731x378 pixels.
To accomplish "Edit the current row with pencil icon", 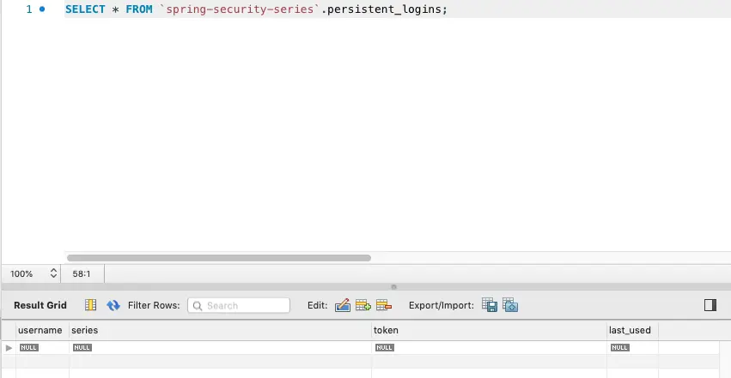I will pos(343,305).
